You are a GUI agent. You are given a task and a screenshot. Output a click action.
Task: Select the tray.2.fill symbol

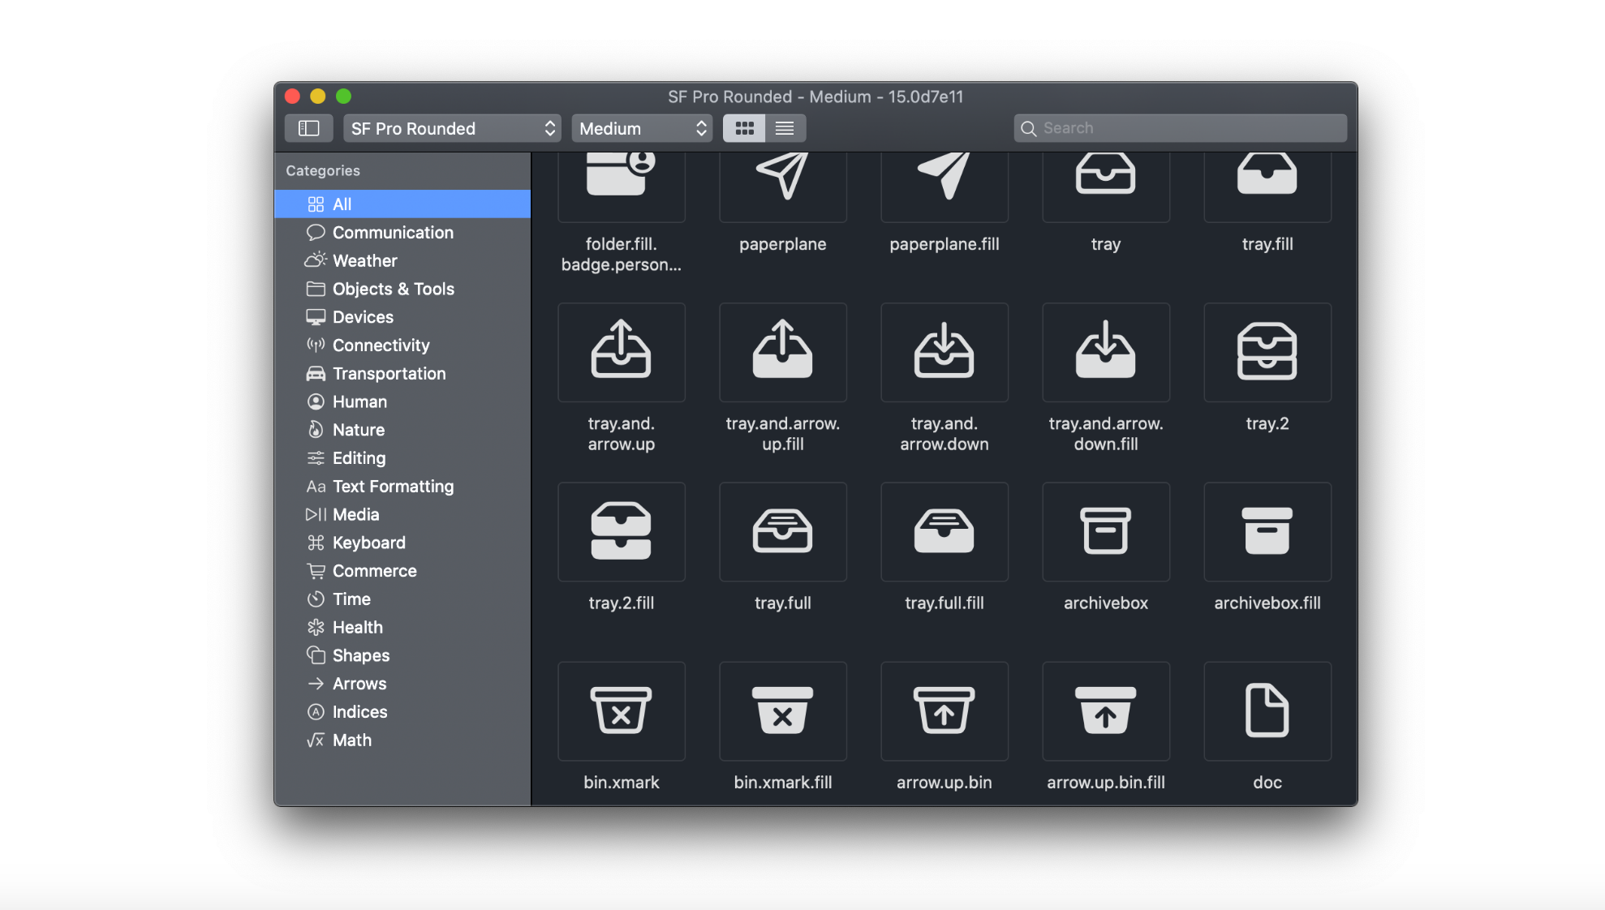pos(622,532)
